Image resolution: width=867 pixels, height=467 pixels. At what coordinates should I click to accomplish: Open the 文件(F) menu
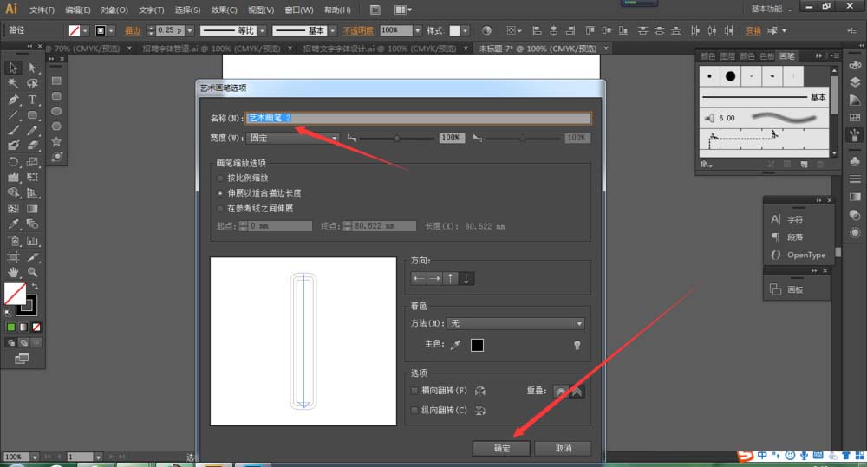click(x=42, y=10)
